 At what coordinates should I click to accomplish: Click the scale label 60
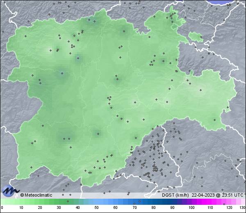pyautogui.click(x=116, y=208)
